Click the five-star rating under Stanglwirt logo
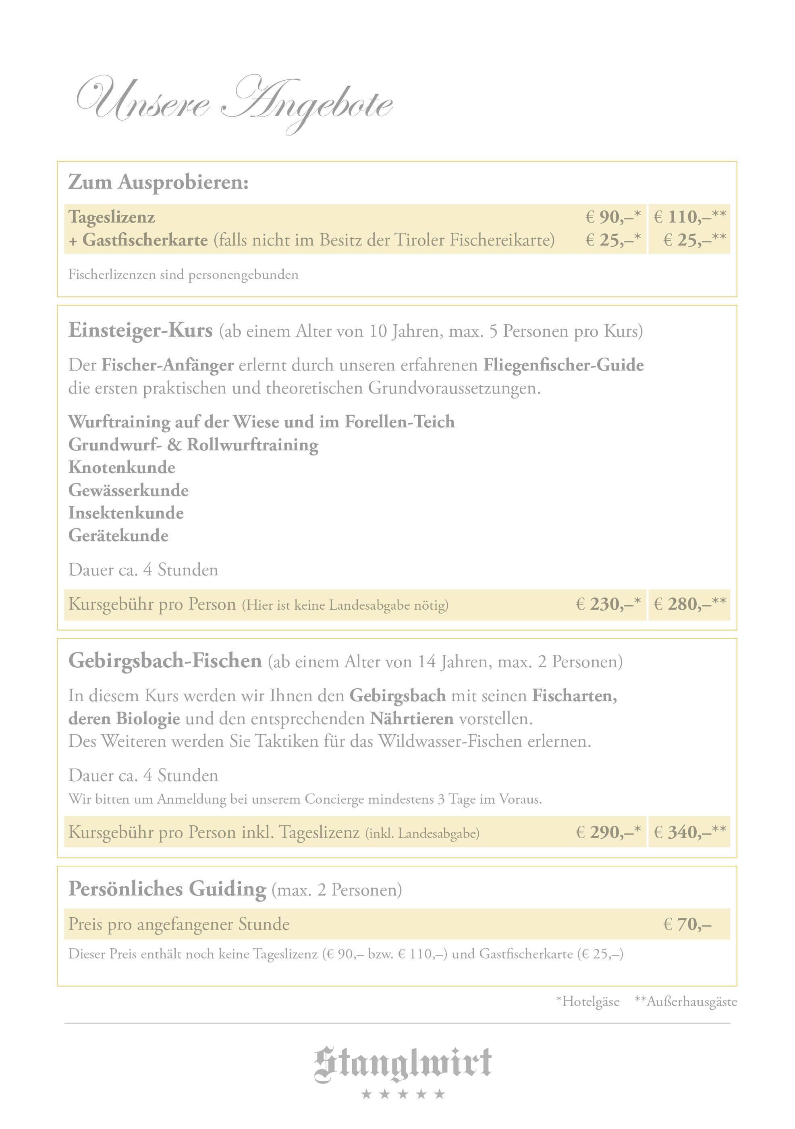Screen dimensions: 795x1129 [403, 1095]
